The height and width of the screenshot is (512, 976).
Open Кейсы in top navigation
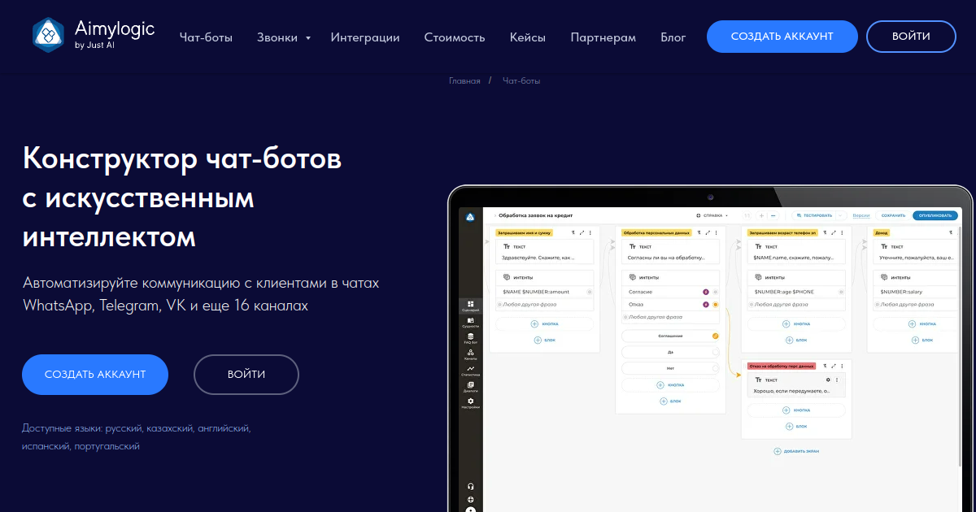[528, 37]
